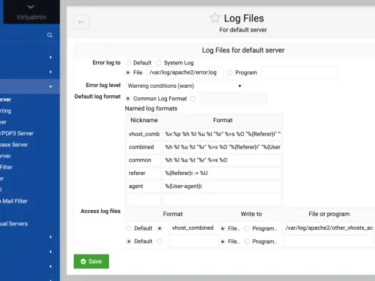Image resolution: width=375 pixels, height=281 pixels.
Task: Edit the common nickname field
Action: coord(144,160)
